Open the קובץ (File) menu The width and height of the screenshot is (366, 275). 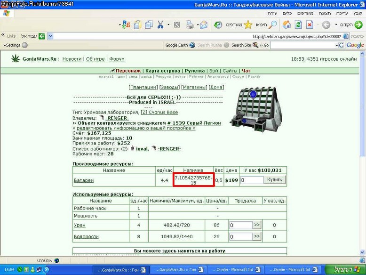coord(358,13)
